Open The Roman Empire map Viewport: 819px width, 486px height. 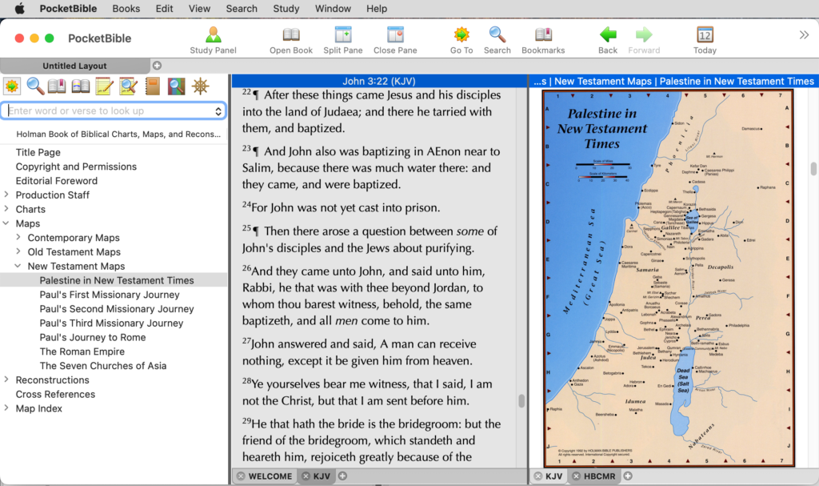(82, 351)
